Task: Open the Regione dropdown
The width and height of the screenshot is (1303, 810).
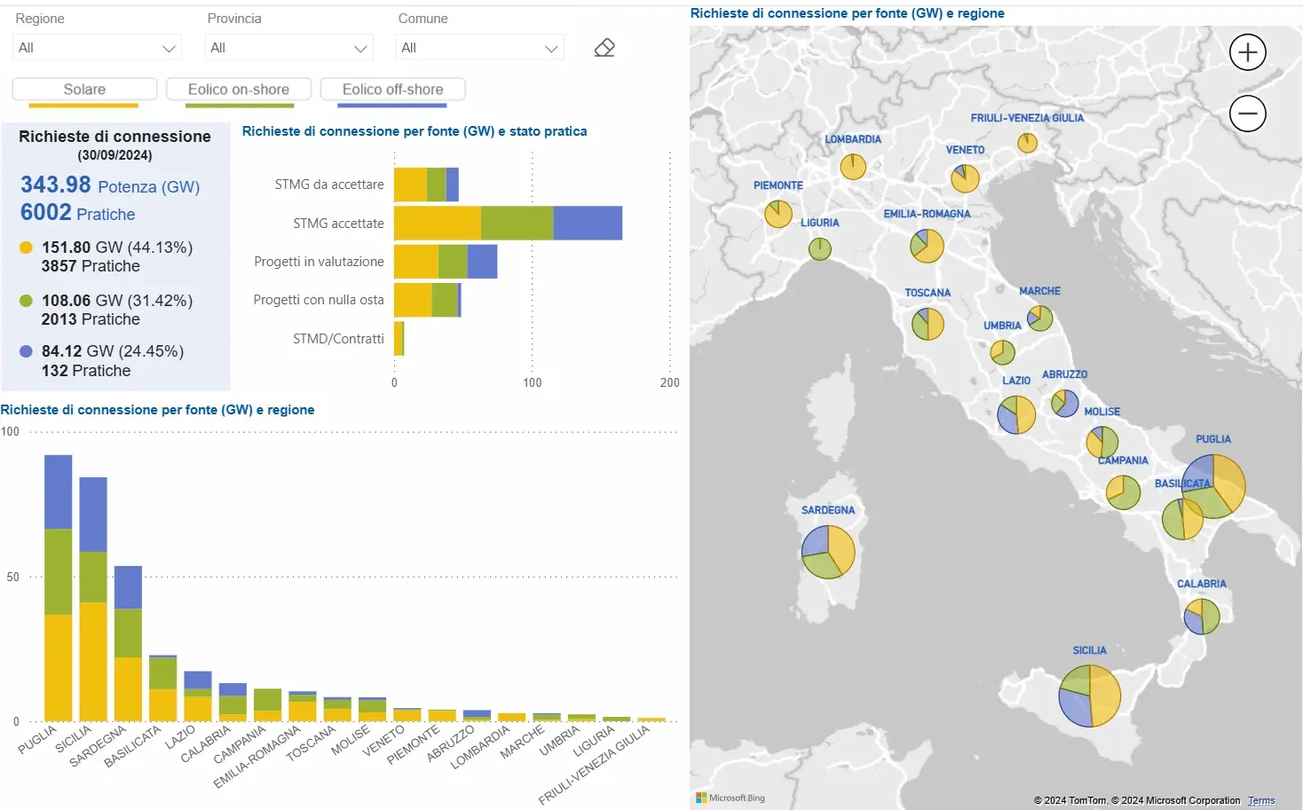Action: (x=97, y=48)
